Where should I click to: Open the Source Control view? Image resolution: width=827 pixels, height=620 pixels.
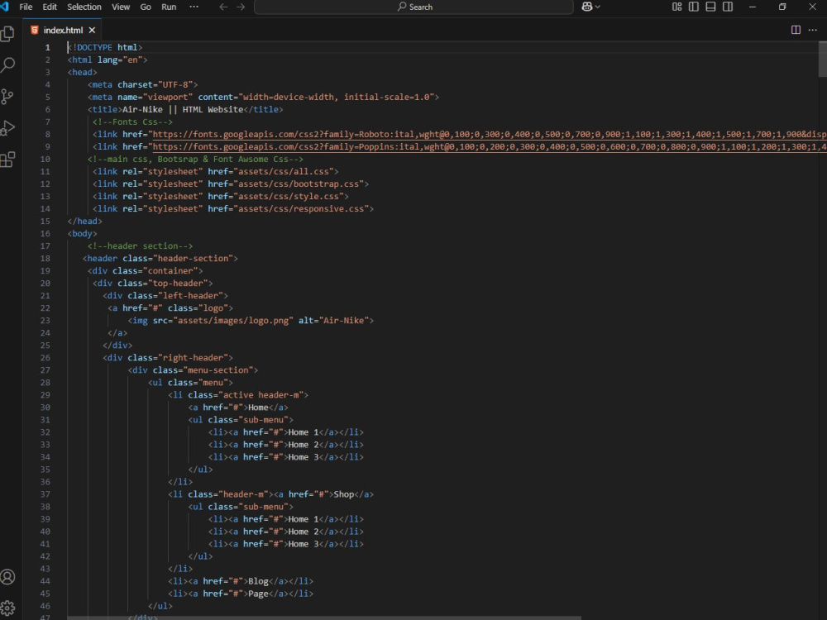[x=8, y=97]
